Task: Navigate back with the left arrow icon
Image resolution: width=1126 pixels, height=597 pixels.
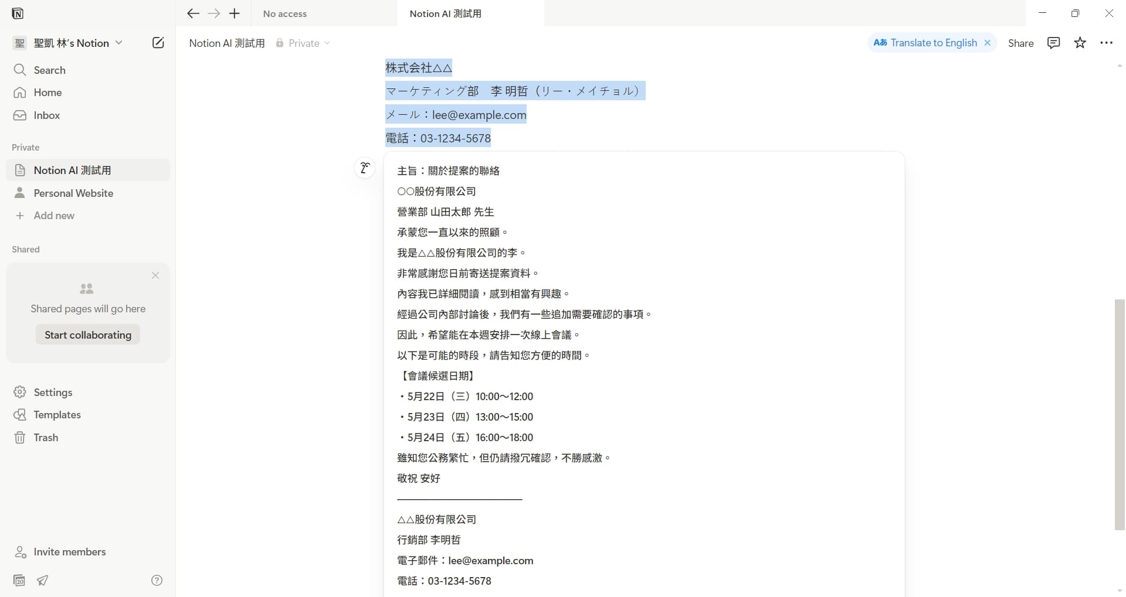Action: coord(193,13)
